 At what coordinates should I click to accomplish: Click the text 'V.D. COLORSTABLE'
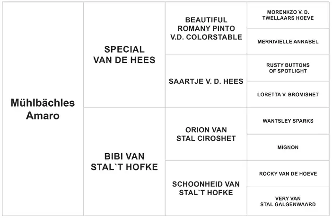tap(206, 37)
